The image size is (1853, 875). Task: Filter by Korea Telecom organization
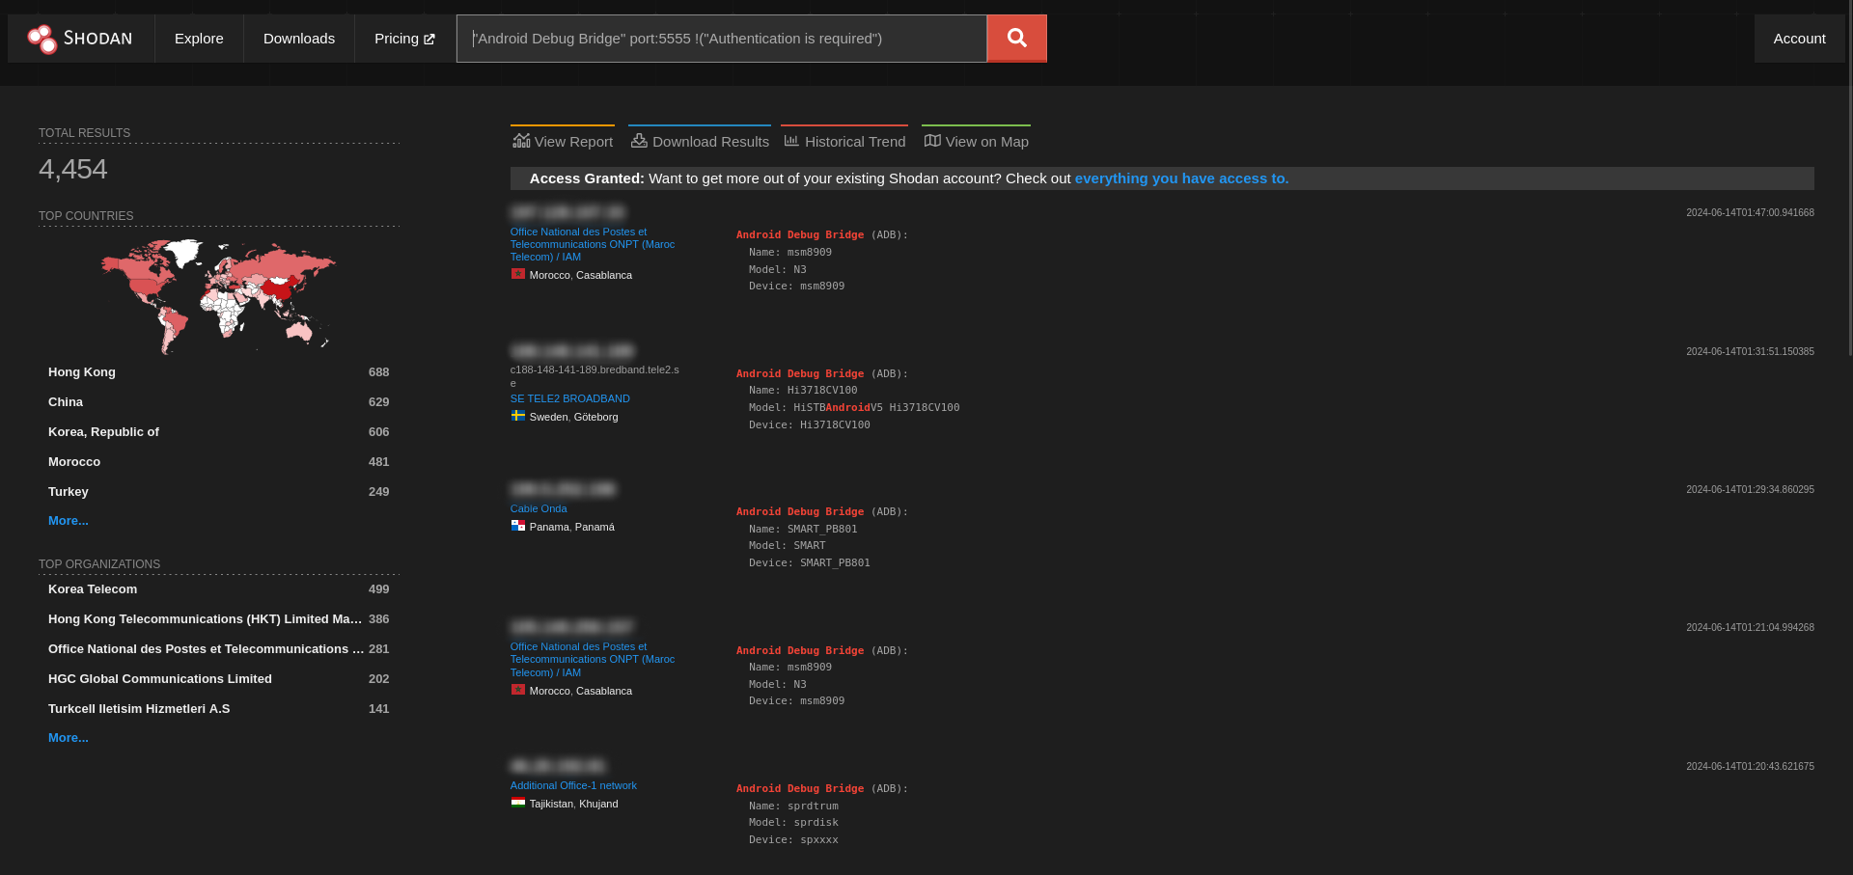pos(93,589)
